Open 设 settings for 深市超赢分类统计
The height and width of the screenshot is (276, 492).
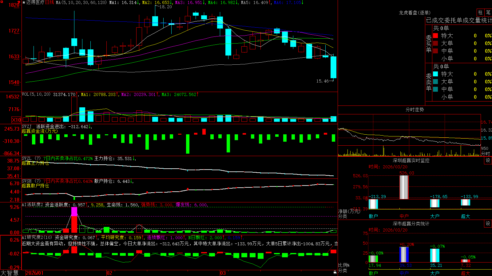488,224
